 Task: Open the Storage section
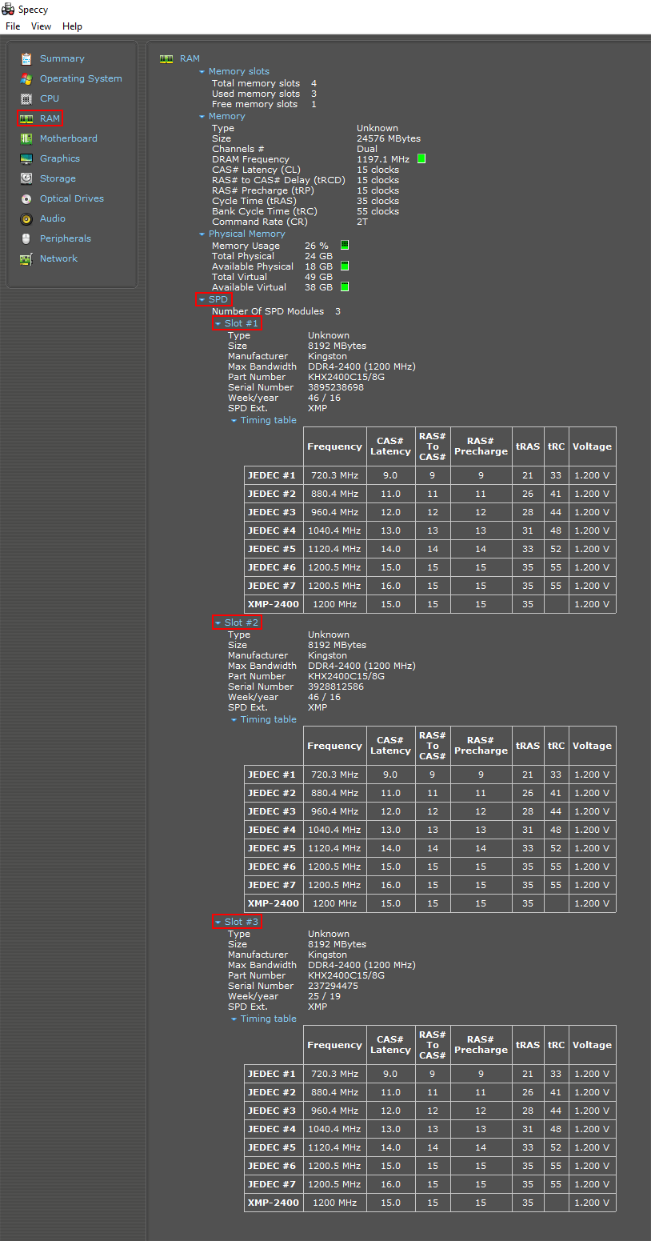coord(58,178)
